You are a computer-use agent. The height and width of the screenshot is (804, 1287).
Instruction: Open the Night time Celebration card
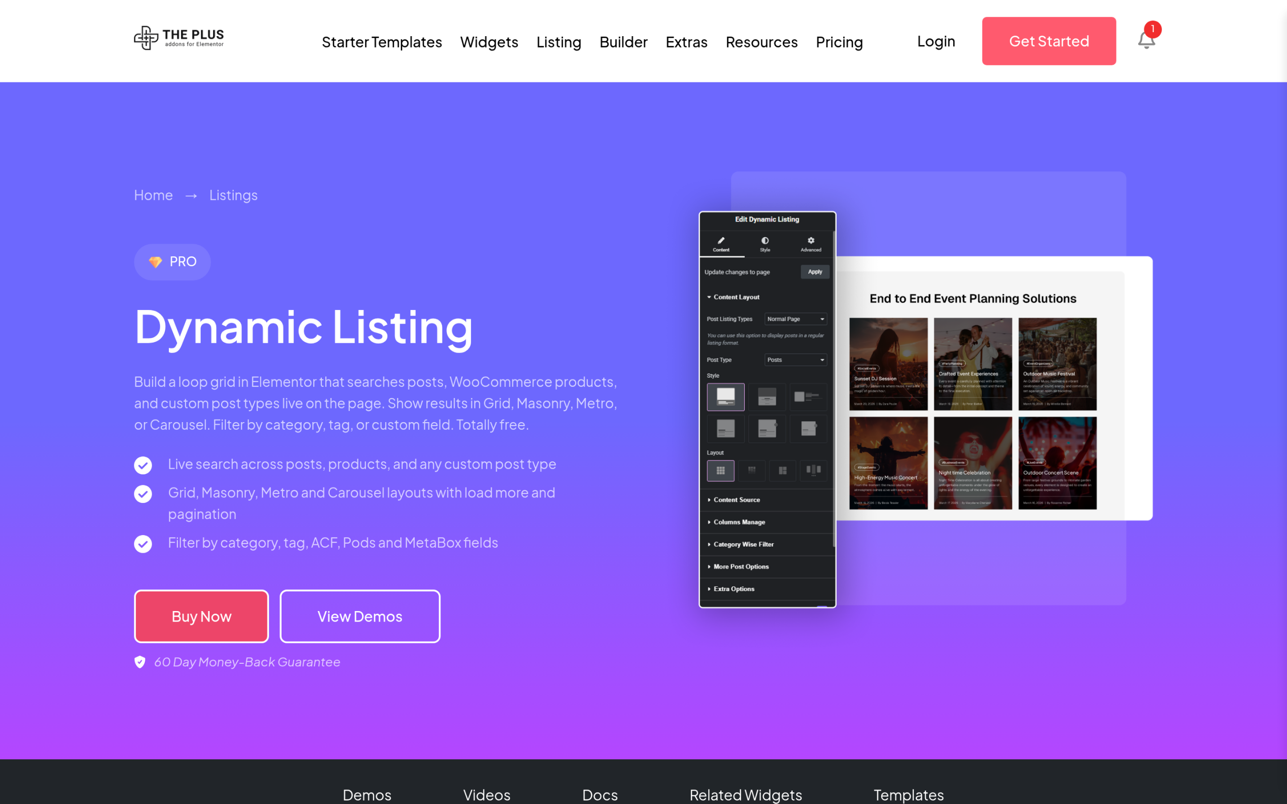click(973, 463)
